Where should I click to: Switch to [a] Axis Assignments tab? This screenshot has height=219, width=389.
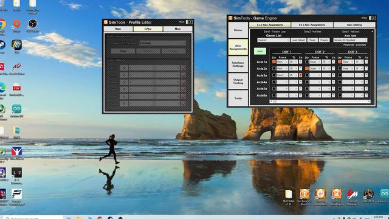270,25
